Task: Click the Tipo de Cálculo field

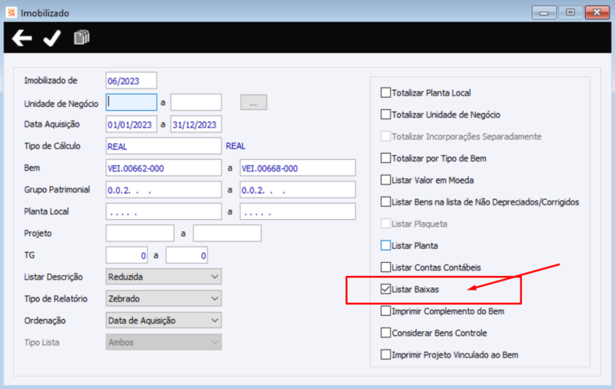Action: [164, 146]
